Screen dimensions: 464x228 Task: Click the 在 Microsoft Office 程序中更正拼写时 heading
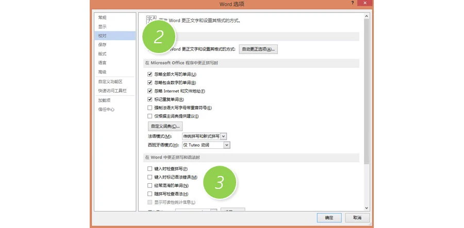point(181,63)
